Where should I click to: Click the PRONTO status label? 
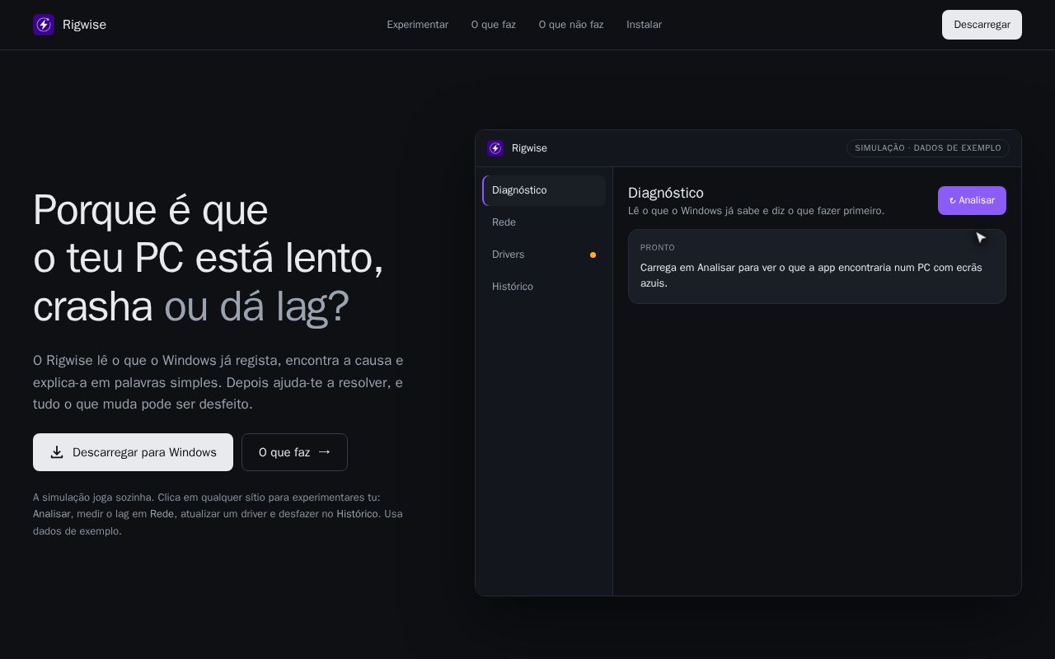pyautogui.click(x=658, y=248)
